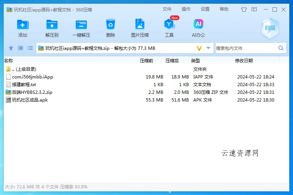The height and width of the screenshot is (195, 293).
Task: Click the text file icon of 搭建教程.txt
Action: click(8, 84)
